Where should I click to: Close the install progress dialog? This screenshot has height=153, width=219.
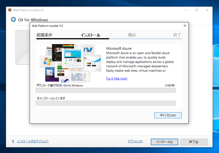[185, 26]
